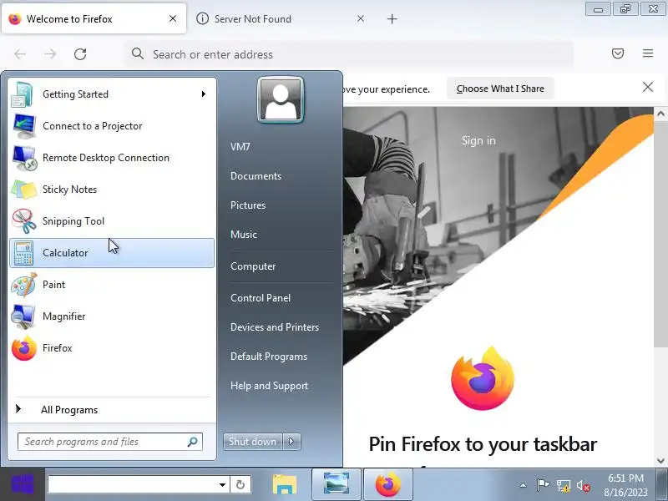Open the Shut down options arrow
This screenshot has height=501, width=668.
click(x=291, y=442)
